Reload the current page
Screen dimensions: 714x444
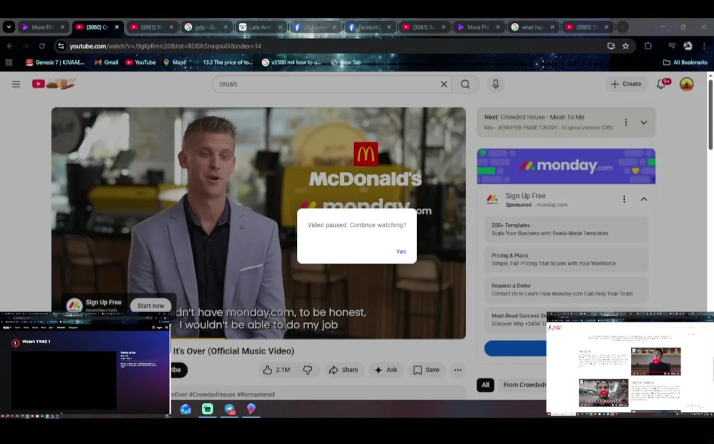[x=42, y=46]
